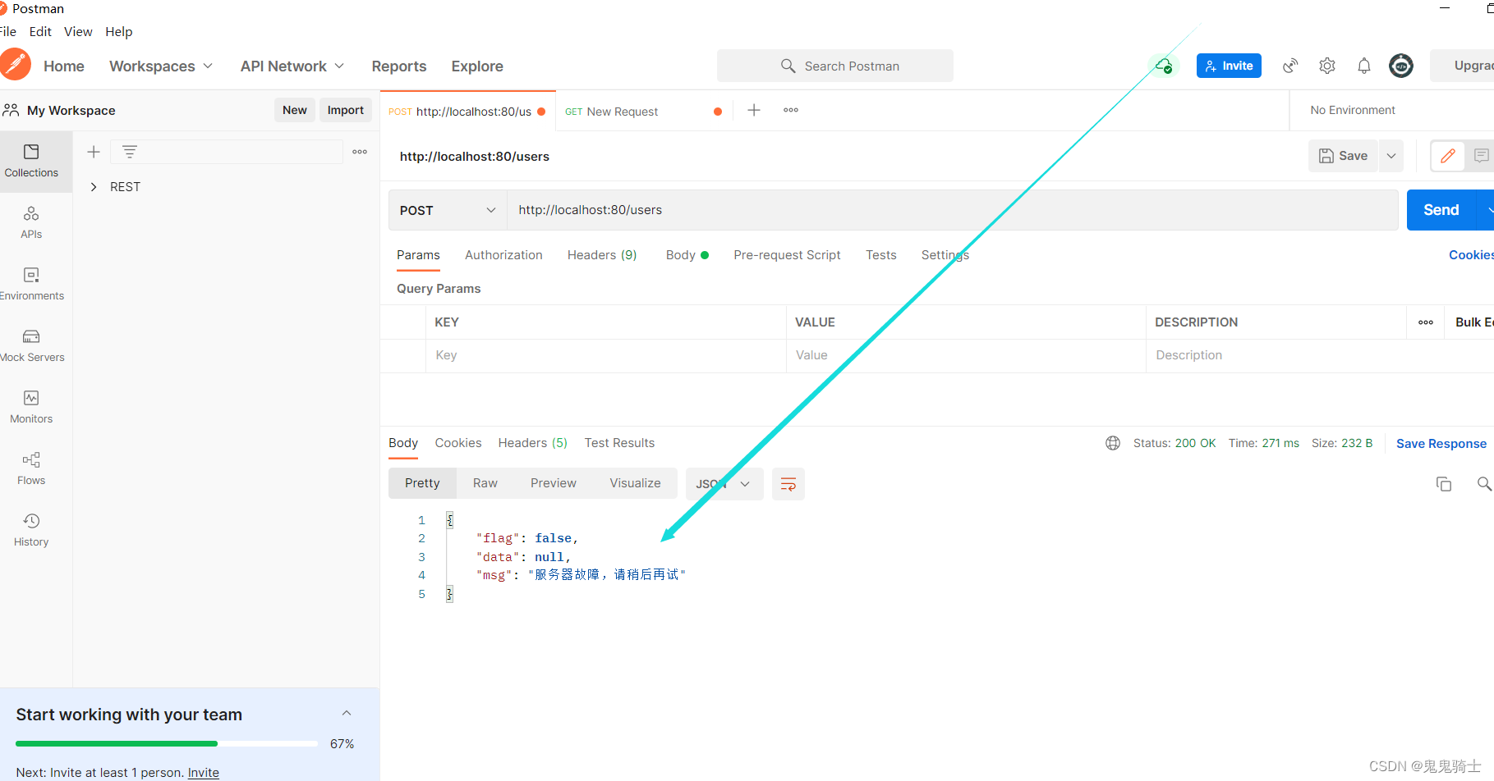This screenshot has width=1494, height=781.
Task: Open the API Network dropdown
Action: (292, 66)
